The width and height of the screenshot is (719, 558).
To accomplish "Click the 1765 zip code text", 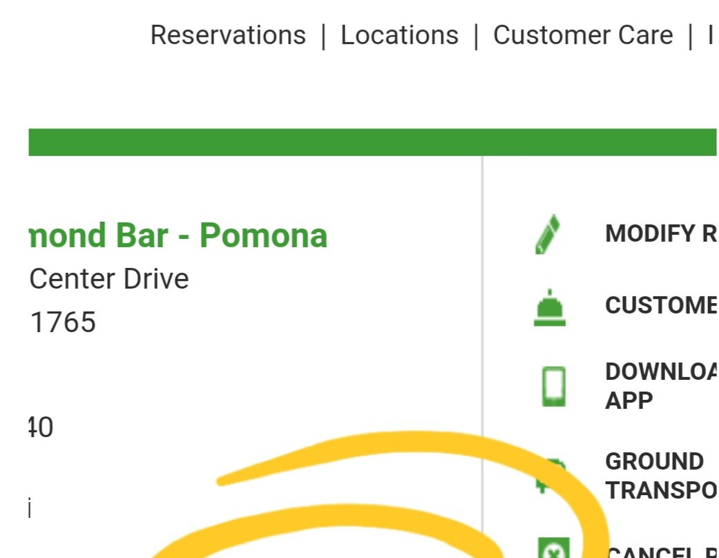I will (63, 323).
